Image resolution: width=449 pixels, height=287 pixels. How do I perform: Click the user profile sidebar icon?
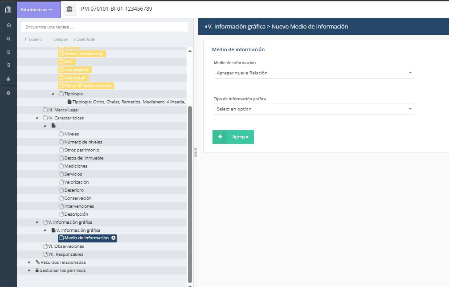[8, 79]
